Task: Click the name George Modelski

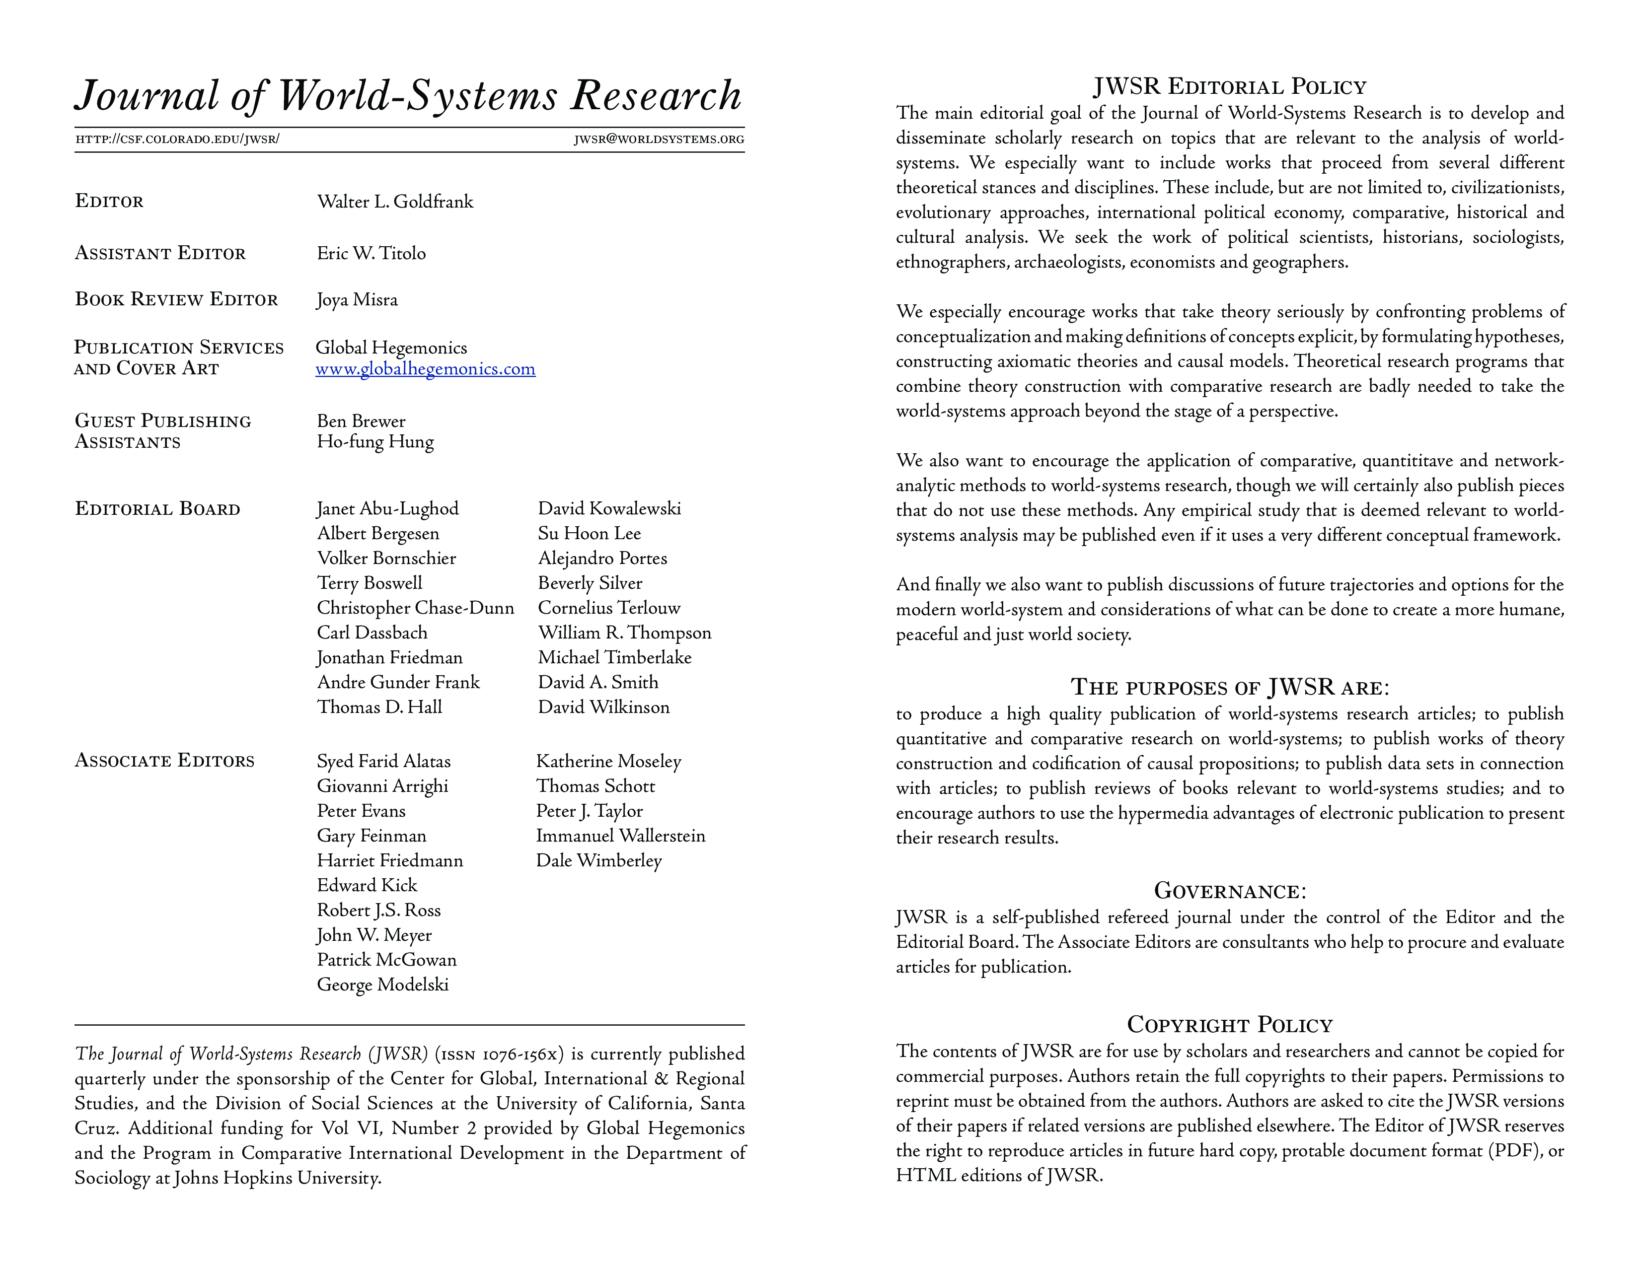Action: [383, 985]
